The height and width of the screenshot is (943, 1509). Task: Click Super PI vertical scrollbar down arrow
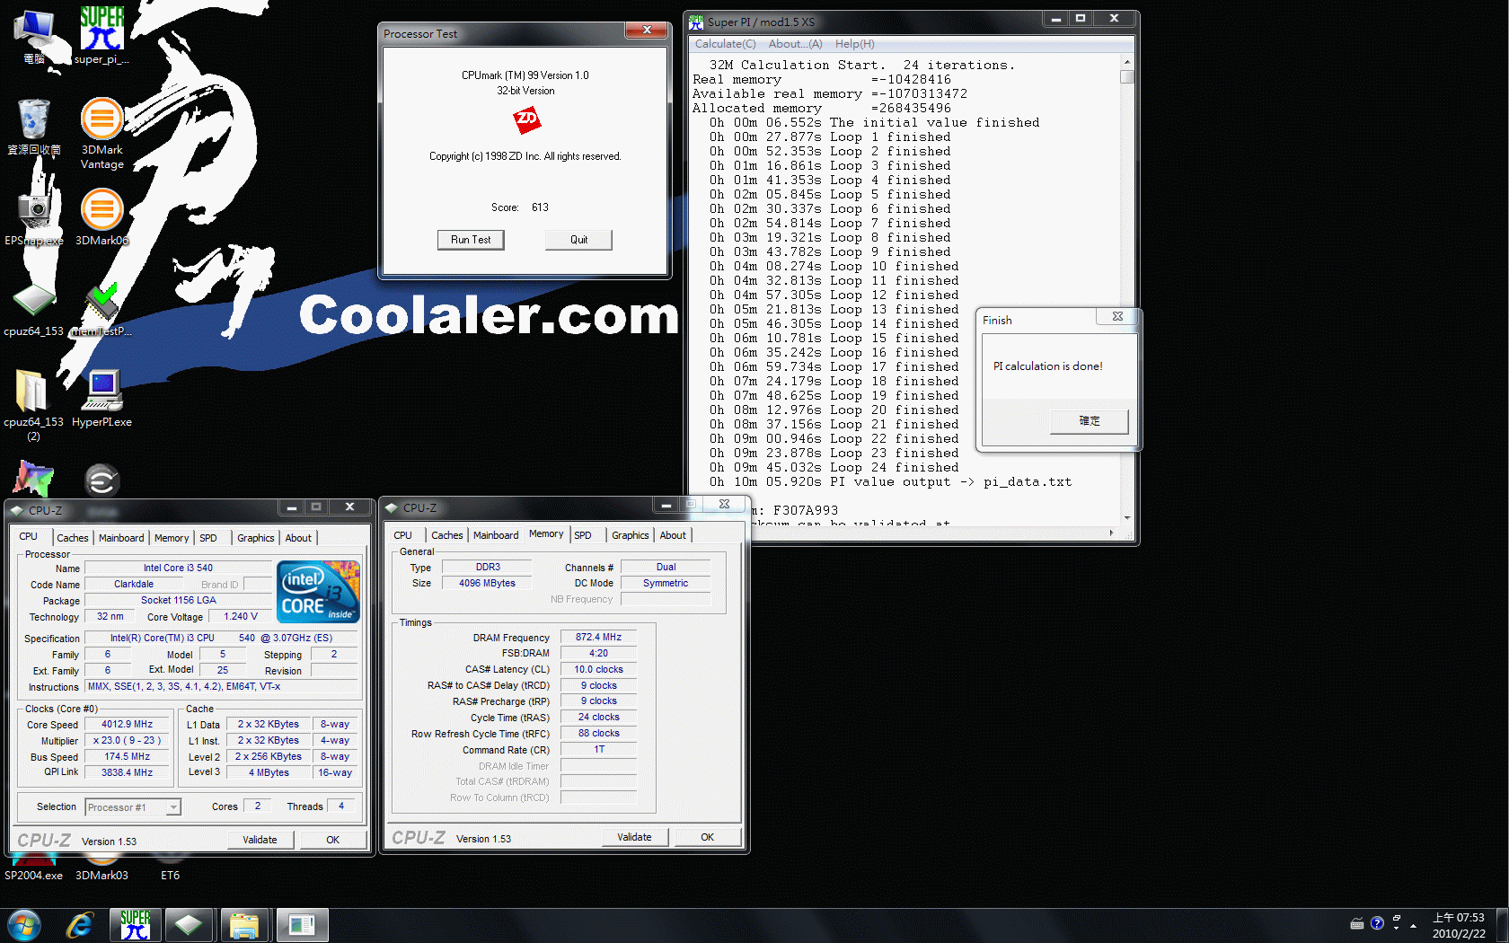[x=1127, y=517]
